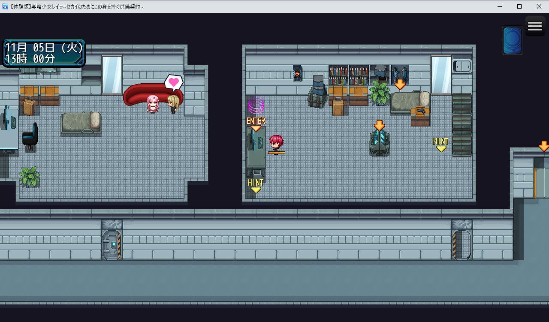Click the orange ENTER marker
This screenshot has width=549, height=322.
pos(256,124)
